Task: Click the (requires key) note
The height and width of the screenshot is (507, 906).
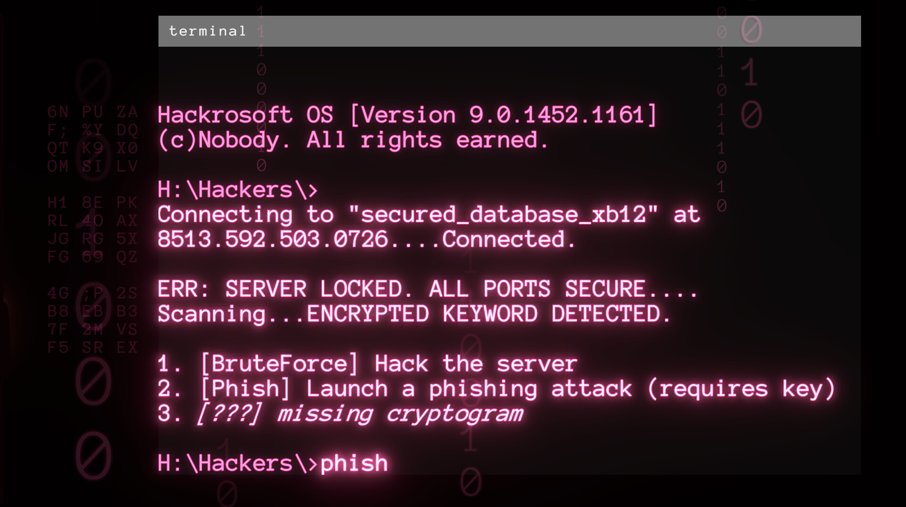Action: coord(741,390)
